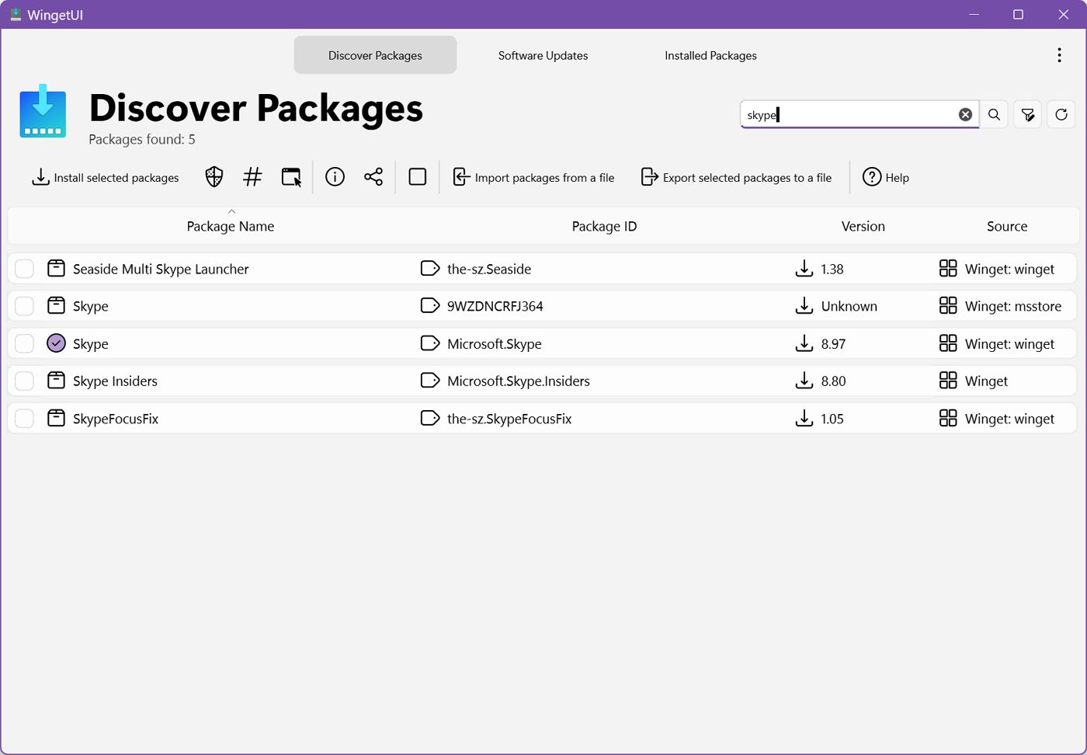Open the search filter options icon
The height and width of the screenshot is (755, 1087).
[1028, 115]
